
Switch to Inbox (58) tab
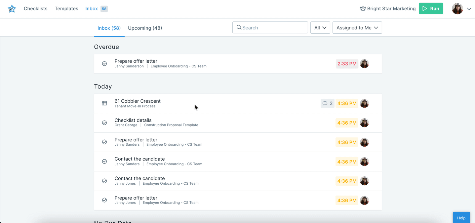109,28
